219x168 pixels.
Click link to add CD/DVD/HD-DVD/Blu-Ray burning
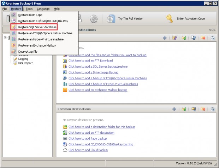tap(101, 144)
